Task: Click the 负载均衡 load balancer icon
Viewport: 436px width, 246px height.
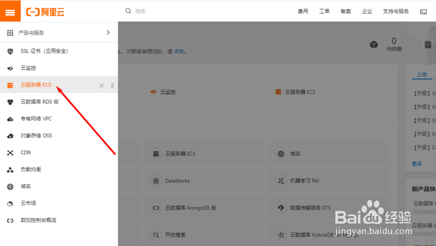Action: (10, 170)
